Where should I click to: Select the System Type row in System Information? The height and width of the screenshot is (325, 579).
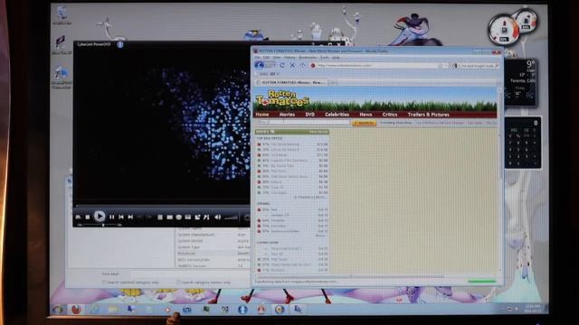214,247
